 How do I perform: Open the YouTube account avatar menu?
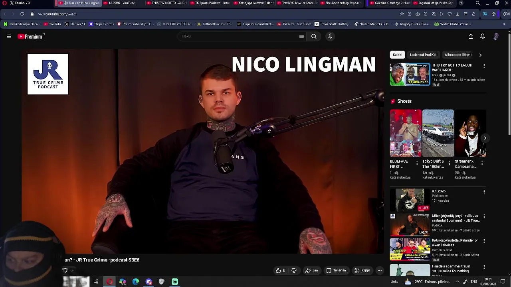pos(496,36)
